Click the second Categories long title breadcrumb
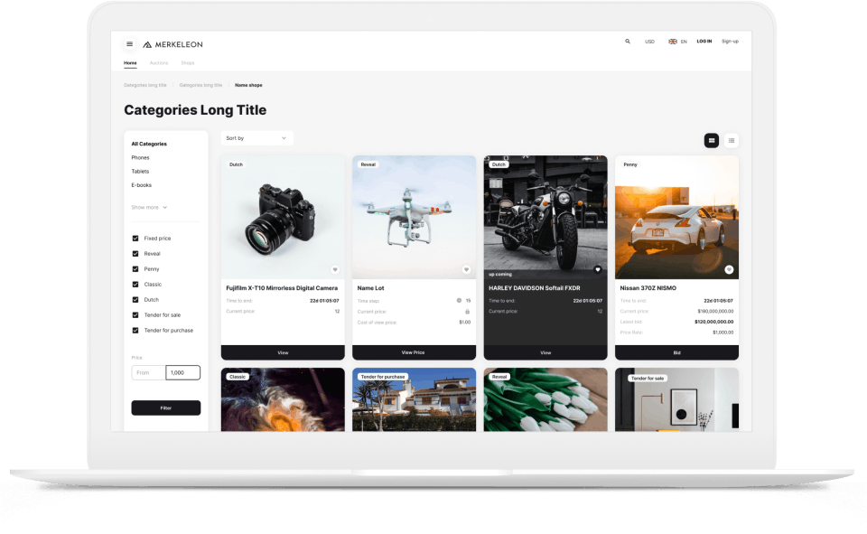Viewport: 867px width, 534px height. (x=200, y=85)
